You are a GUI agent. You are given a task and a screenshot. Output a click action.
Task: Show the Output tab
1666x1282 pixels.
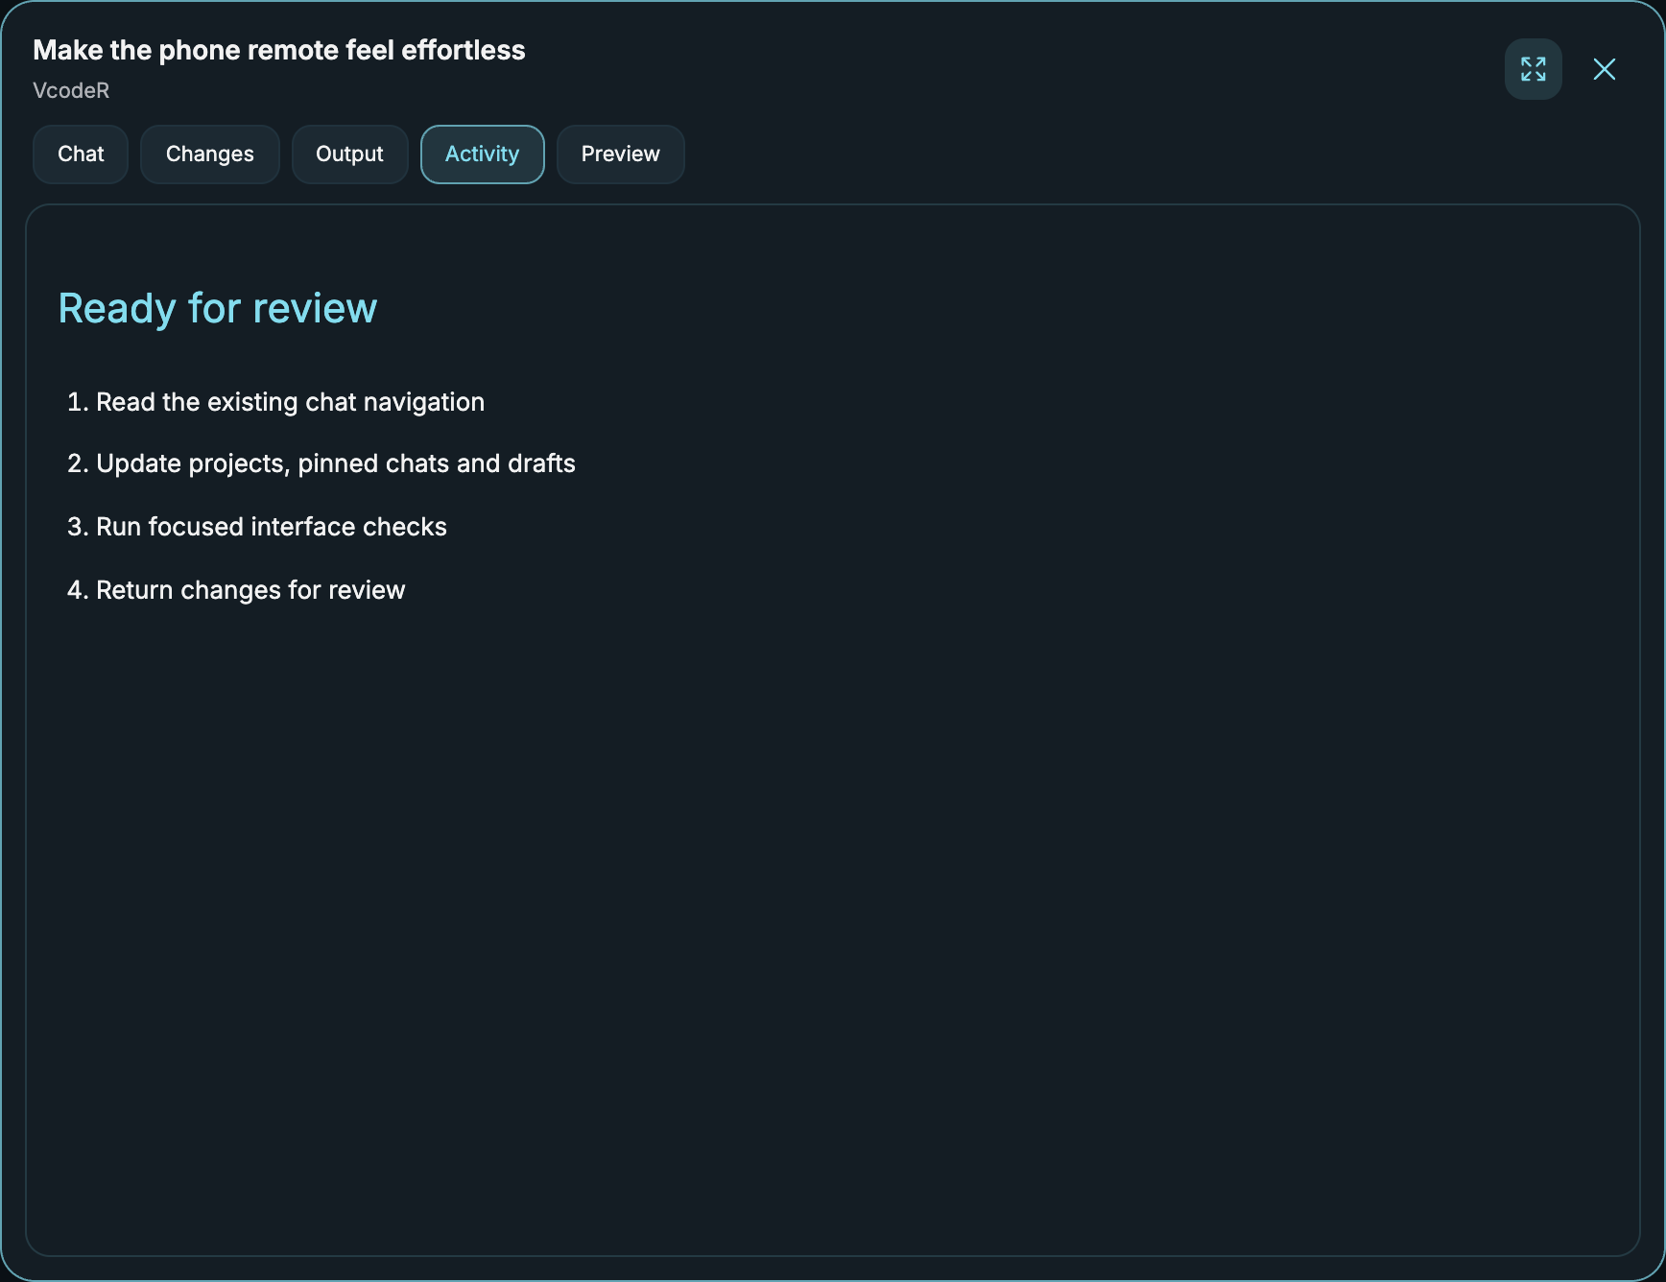(349, 154)
